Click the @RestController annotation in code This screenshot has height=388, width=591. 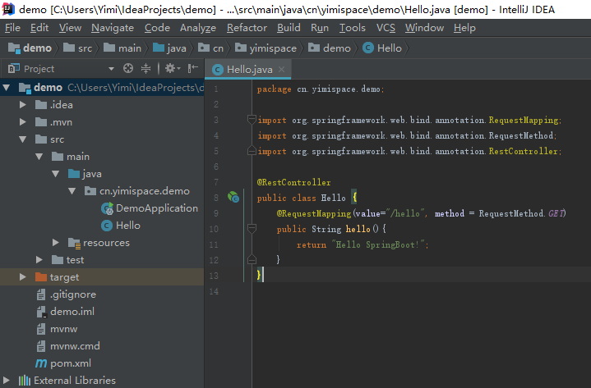(293, 182)
